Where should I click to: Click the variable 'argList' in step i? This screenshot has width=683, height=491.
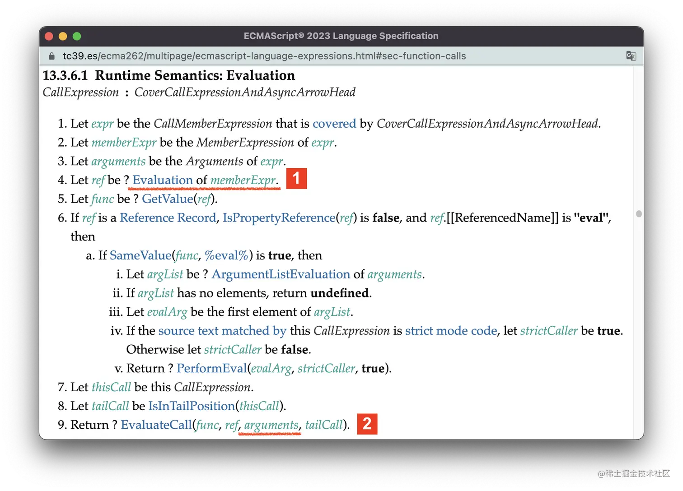pos(165,274)
